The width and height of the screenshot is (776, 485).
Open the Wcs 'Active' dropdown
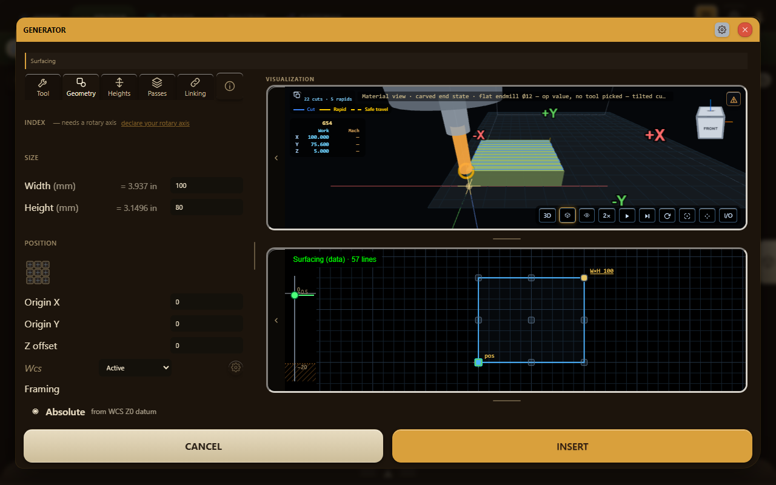[x=135, y=368]
